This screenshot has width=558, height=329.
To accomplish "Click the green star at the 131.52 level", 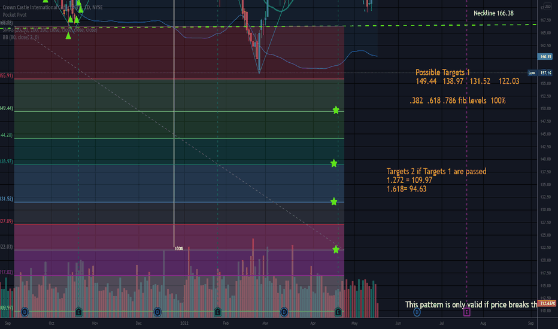I will [334, 202].
